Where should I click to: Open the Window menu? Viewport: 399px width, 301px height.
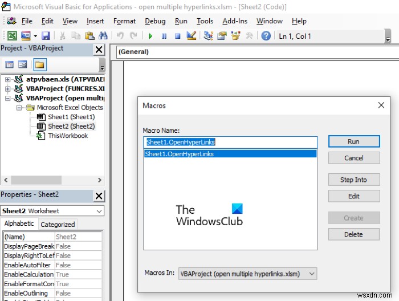pos(270,21)
